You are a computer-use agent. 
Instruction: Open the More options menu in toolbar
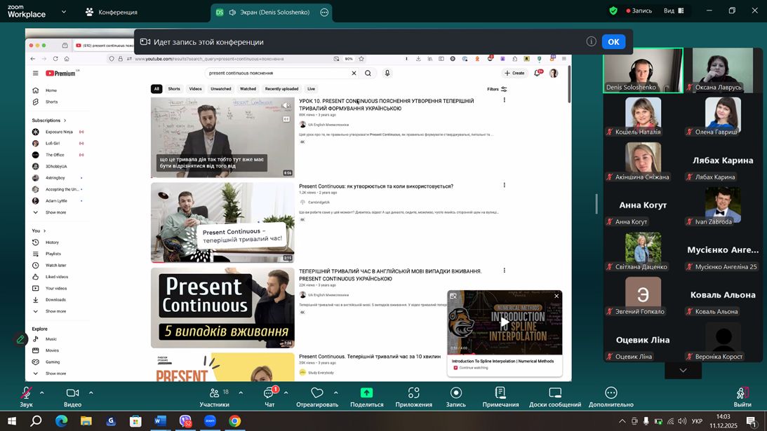click(x=611, y=393)
